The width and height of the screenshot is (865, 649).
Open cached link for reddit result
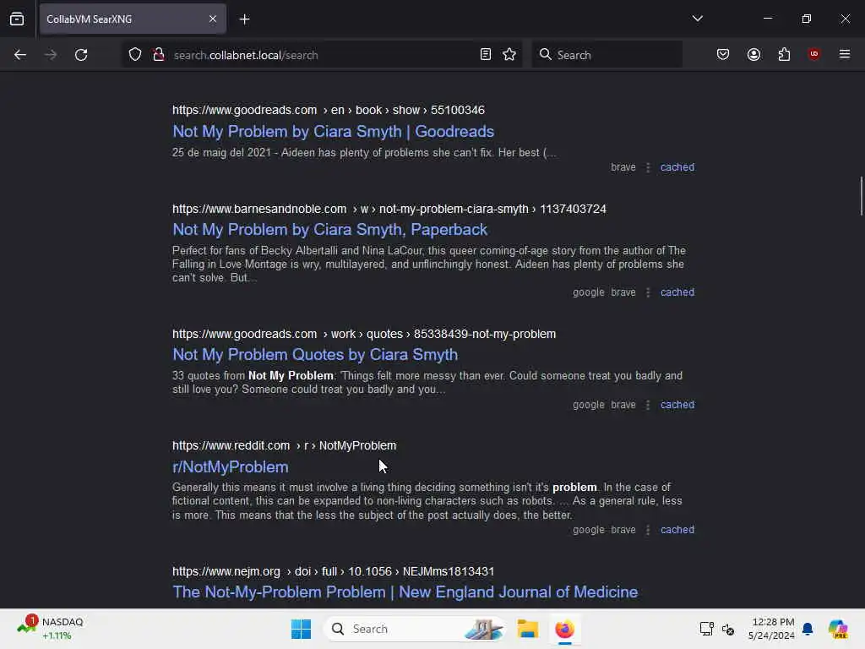click(677, 530)
